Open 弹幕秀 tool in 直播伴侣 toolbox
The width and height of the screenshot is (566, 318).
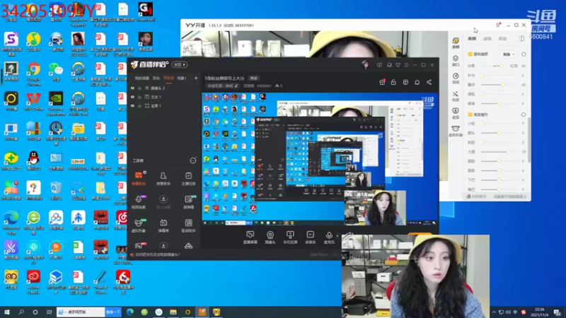point(163,225)
